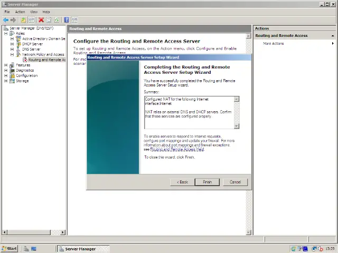Click the Properties toolbar icon

49,20
